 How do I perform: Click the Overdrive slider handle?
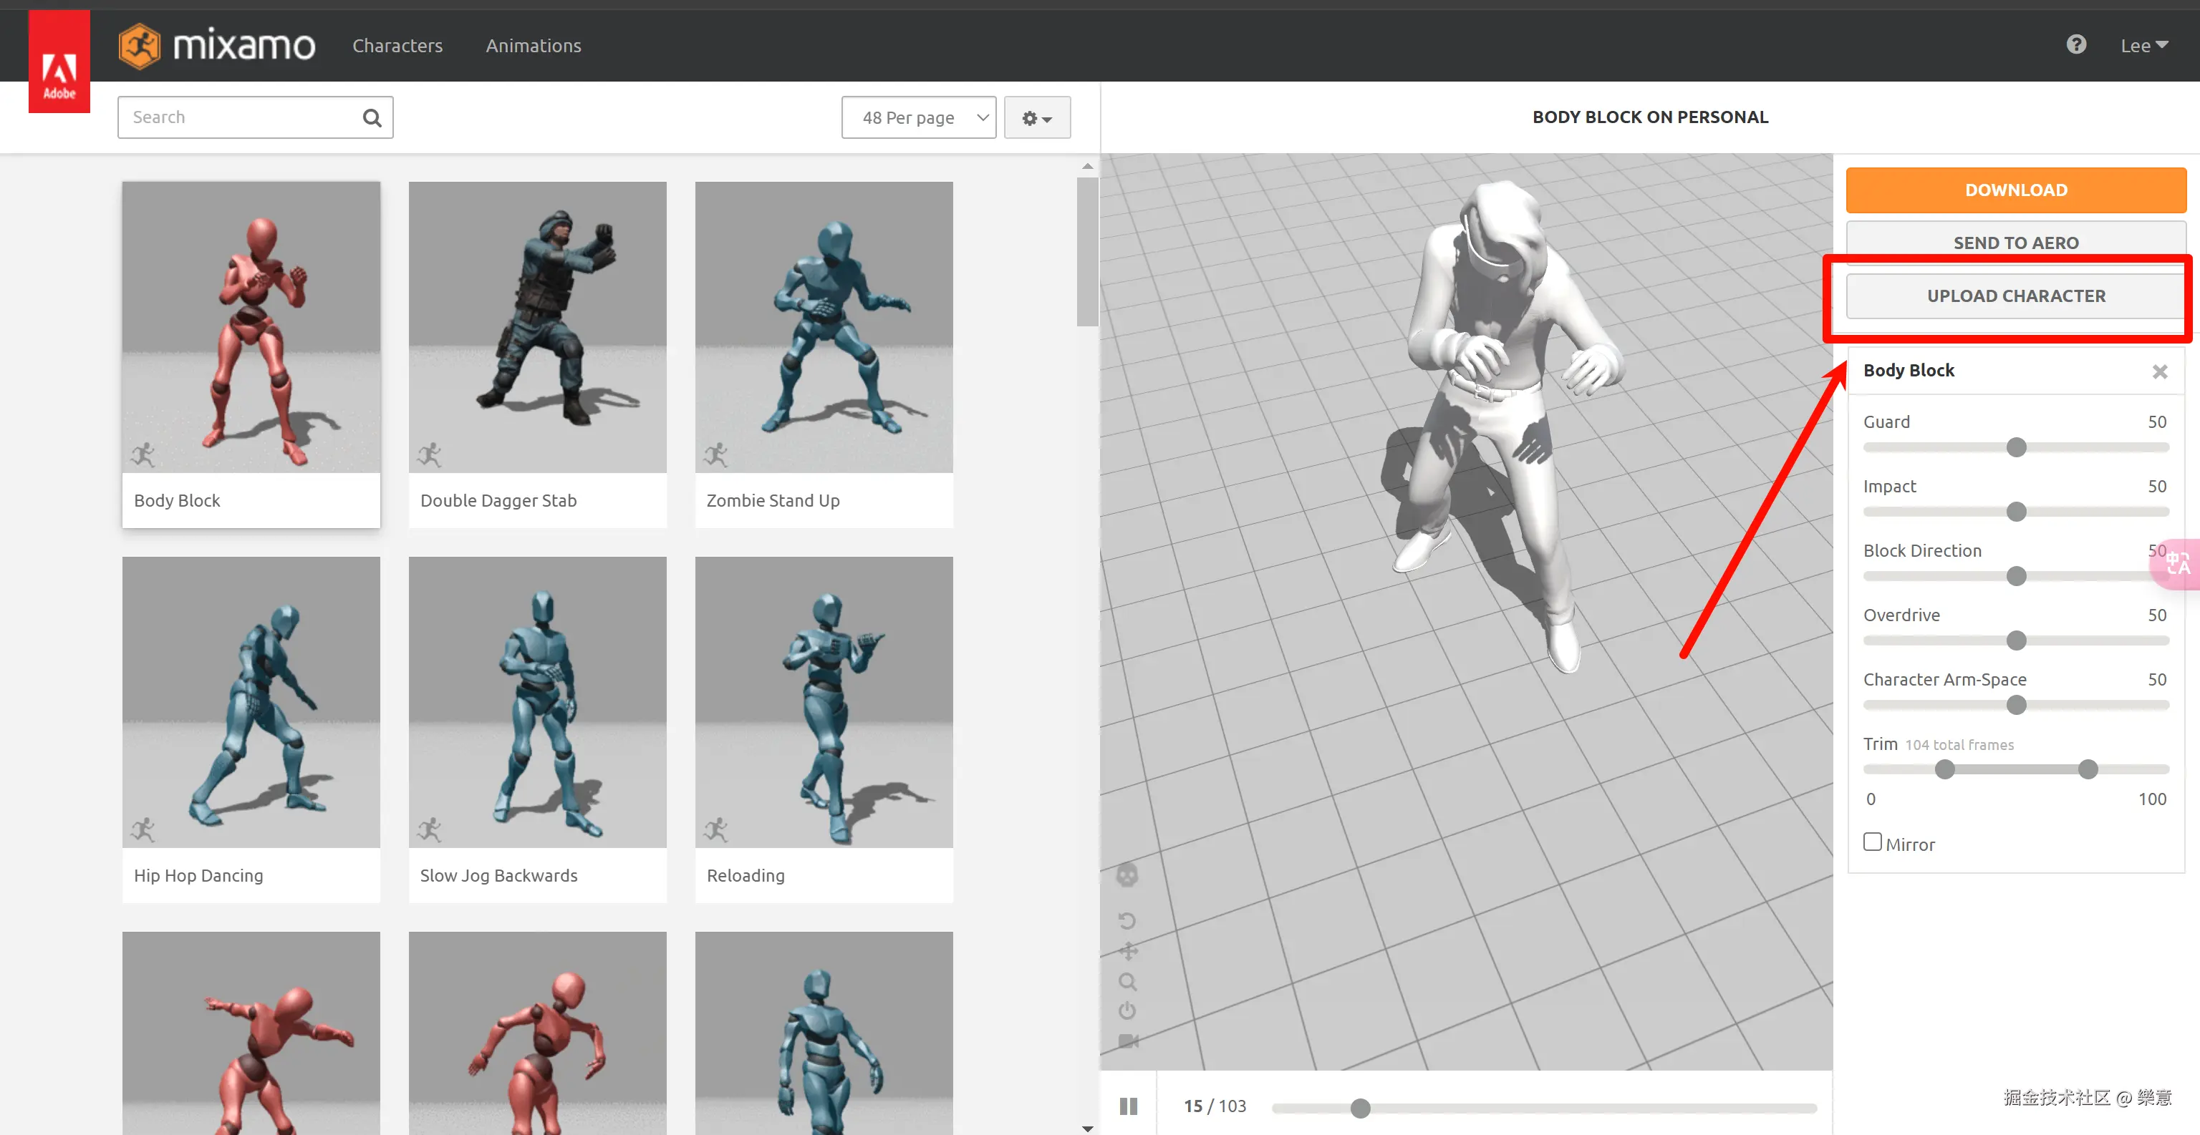pos(2015,641)
